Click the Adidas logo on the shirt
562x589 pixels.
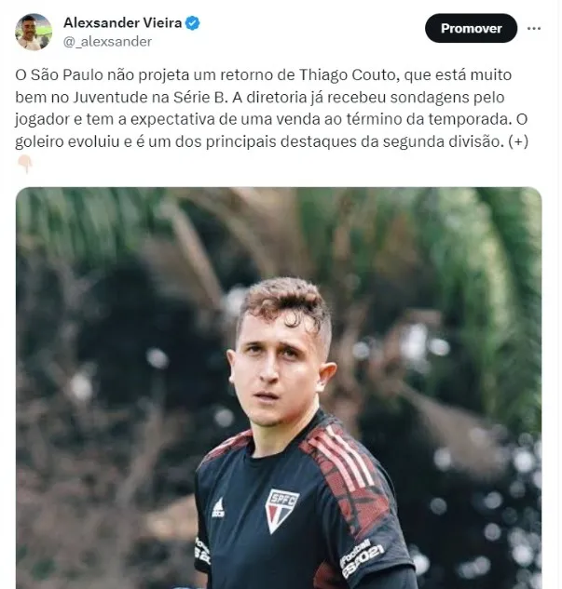(x=218, y=507)
